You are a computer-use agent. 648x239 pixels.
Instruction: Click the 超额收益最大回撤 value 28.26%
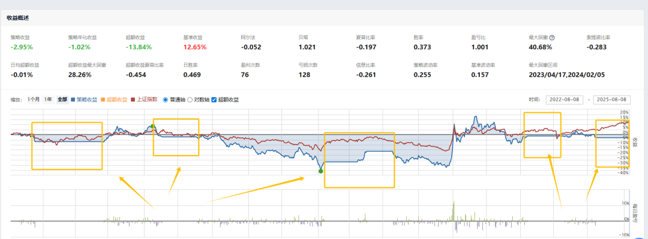[x=80, y=75]
